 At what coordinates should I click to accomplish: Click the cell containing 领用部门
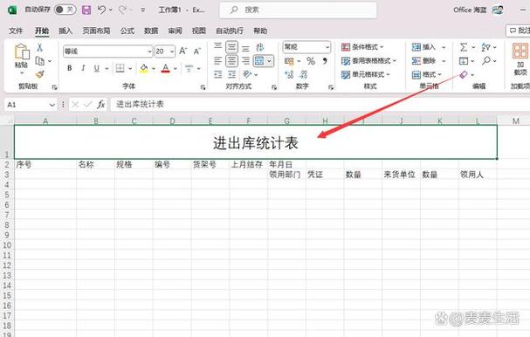[286, 175]
